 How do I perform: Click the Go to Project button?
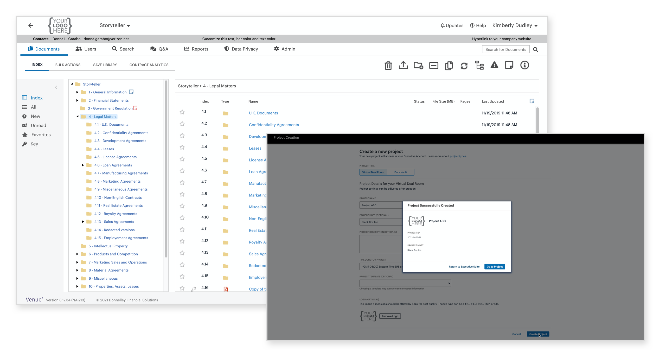tap(494, 267)
